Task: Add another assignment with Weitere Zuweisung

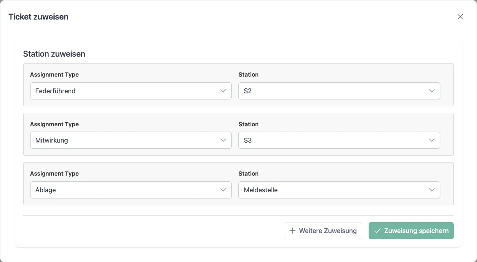Action: click(x=323, y=231)
